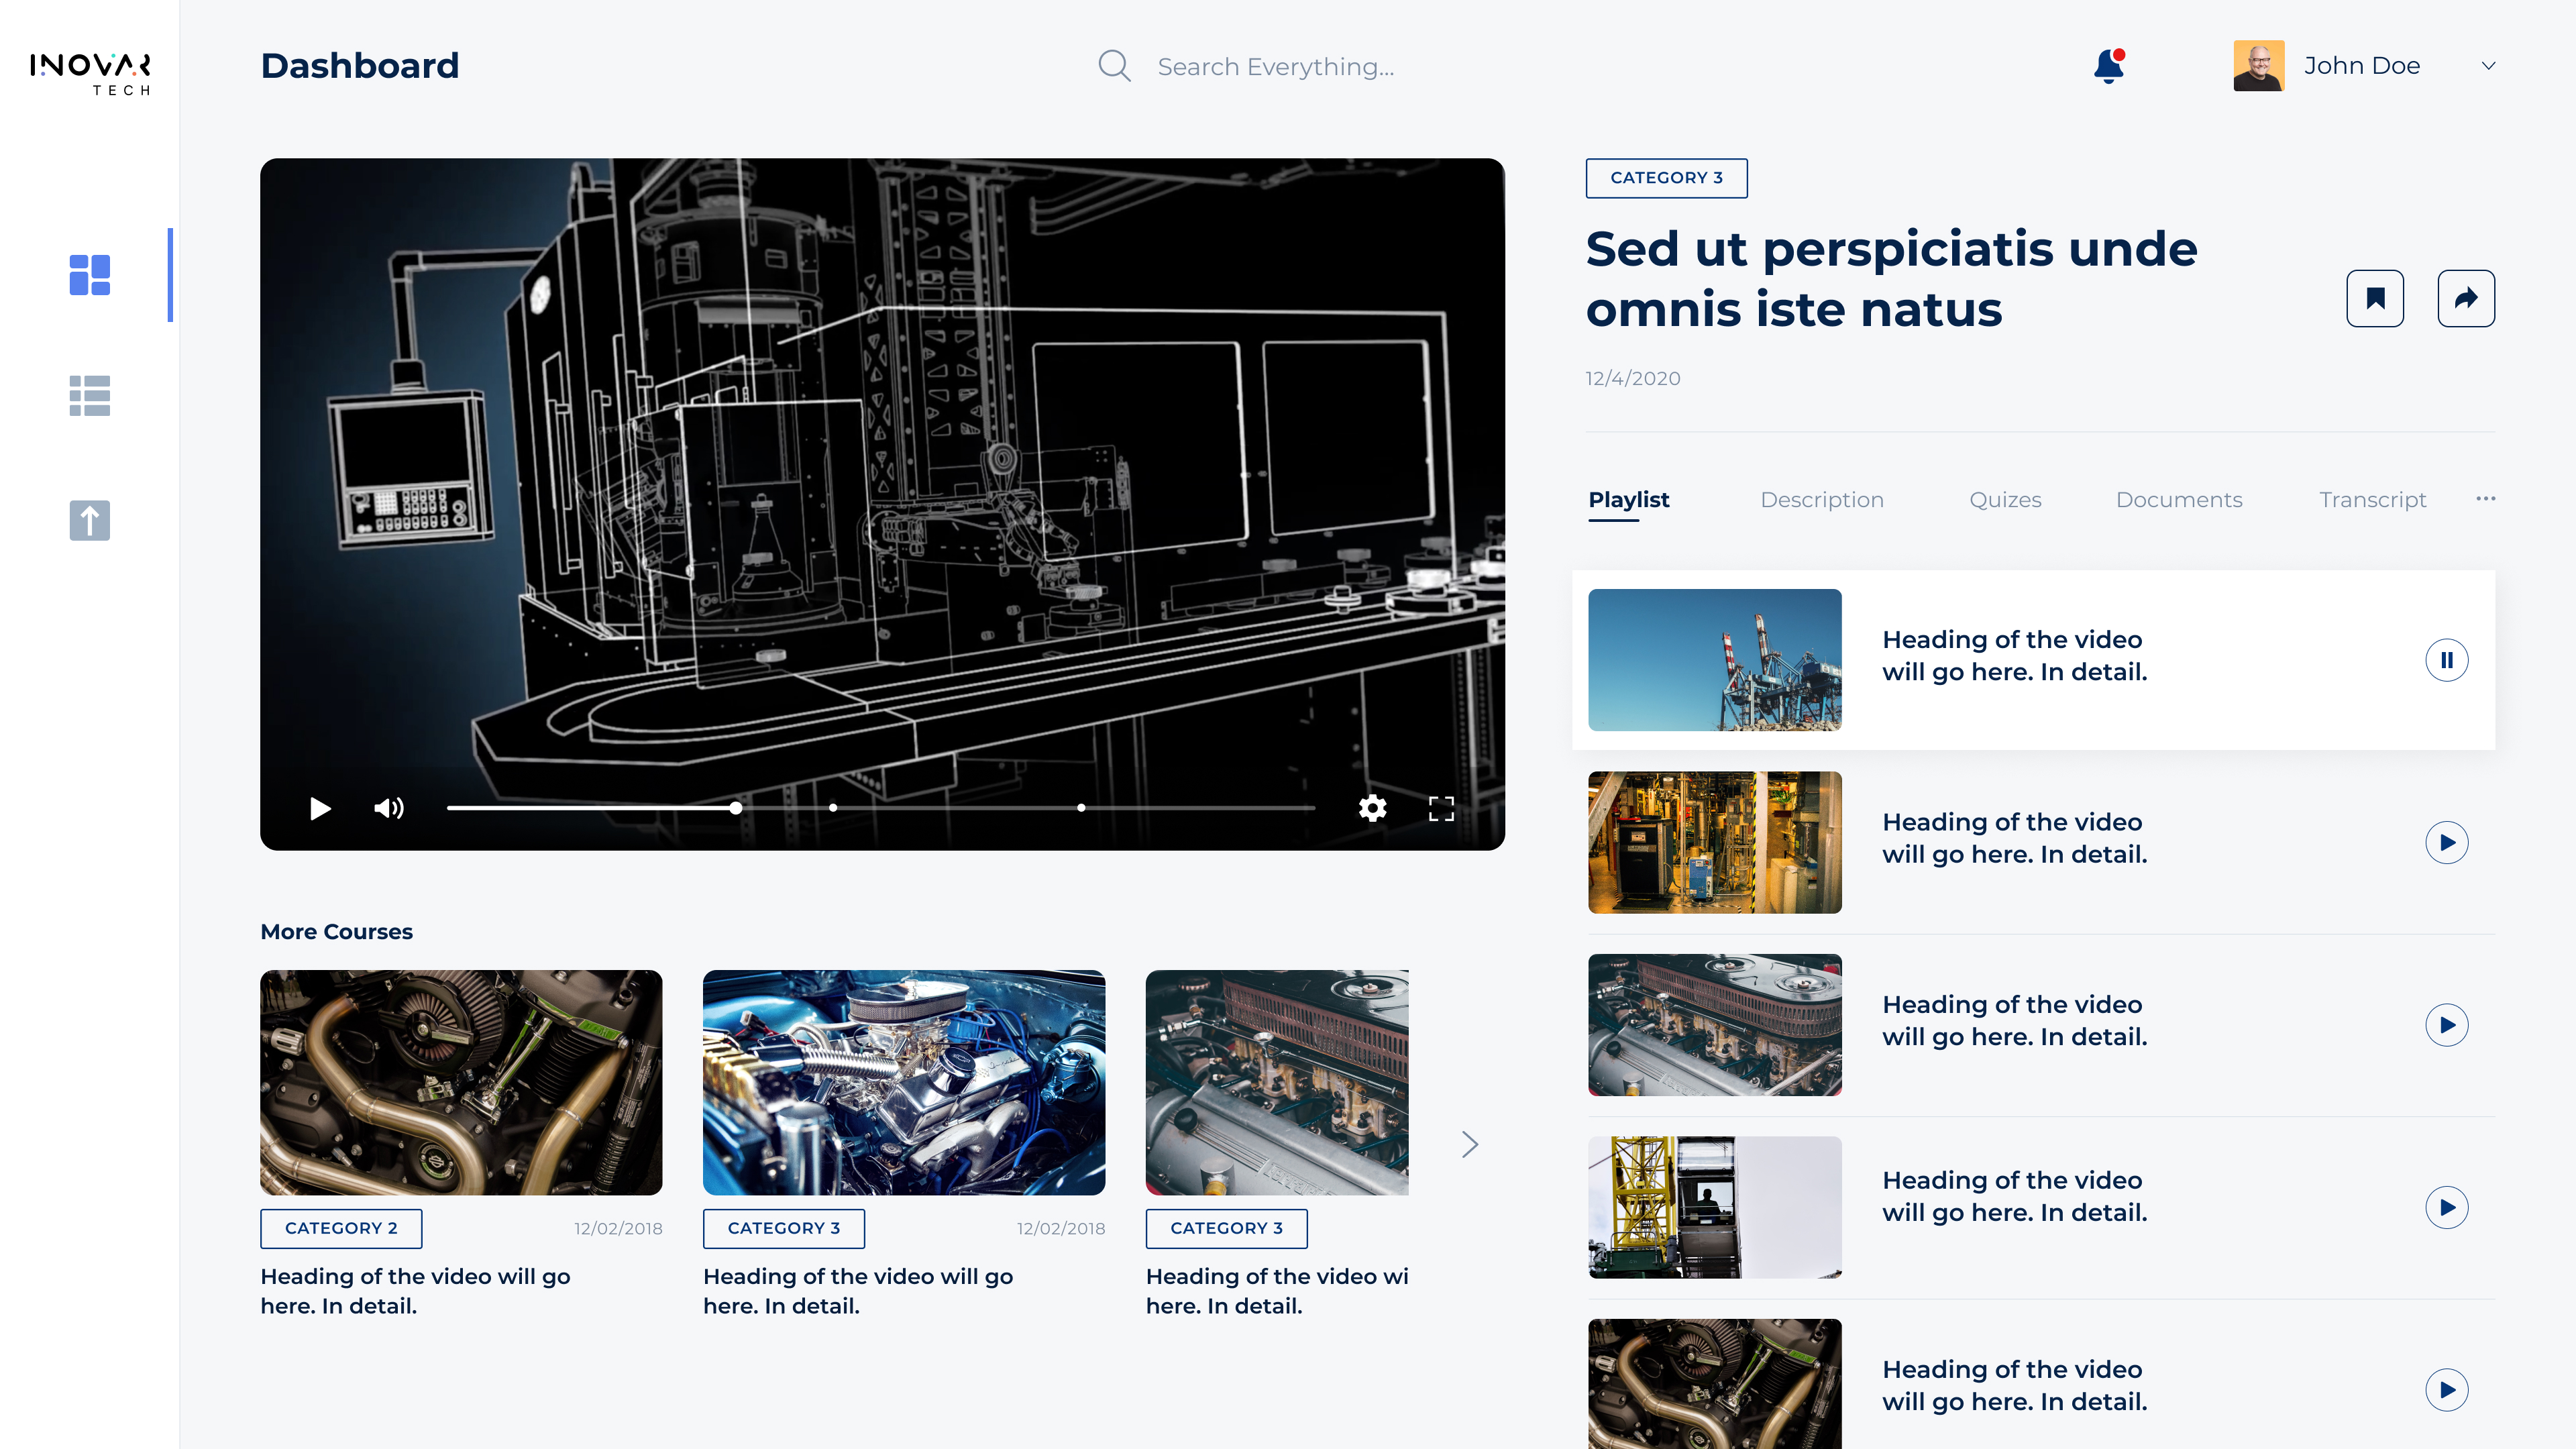Expand the John Doe account menu
The height and width of the screenshot is (1449, 2576).
[2488, 66]
